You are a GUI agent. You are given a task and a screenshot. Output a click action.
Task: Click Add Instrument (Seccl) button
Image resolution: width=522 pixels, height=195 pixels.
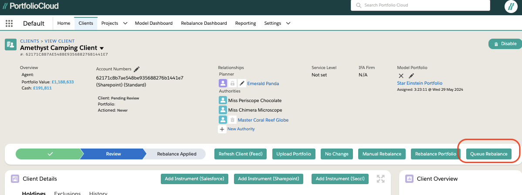pos(340,179)
